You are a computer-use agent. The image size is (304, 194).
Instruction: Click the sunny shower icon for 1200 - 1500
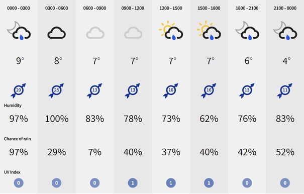pyautogui.click(x=171, y=30)
